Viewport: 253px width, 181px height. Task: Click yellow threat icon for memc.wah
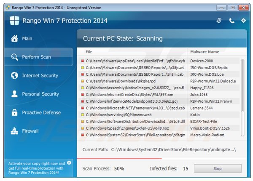coord(83,115)
